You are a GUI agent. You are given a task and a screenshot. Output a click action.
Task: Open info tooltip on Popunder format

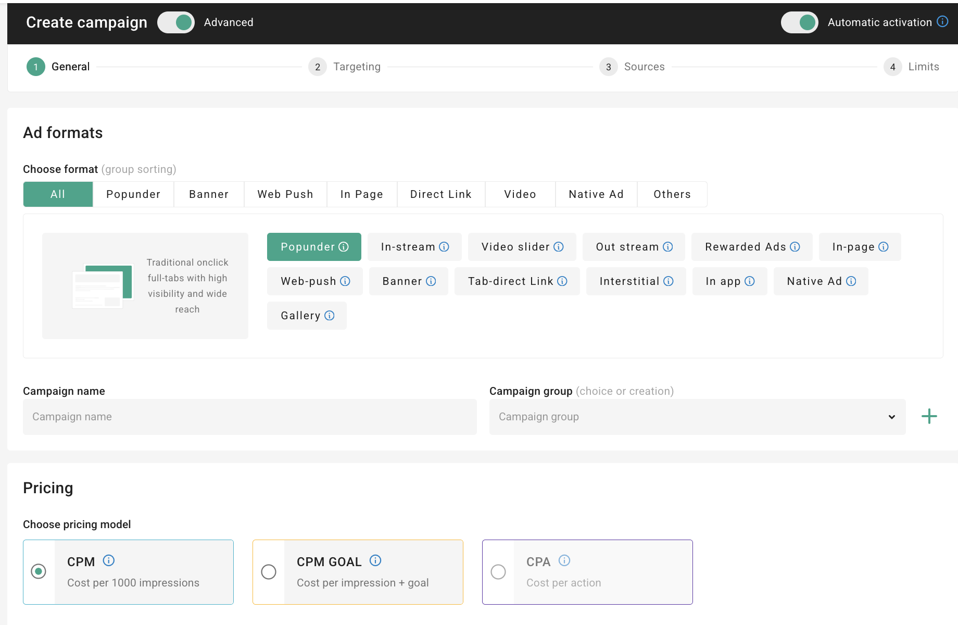[x=344, y=247]
